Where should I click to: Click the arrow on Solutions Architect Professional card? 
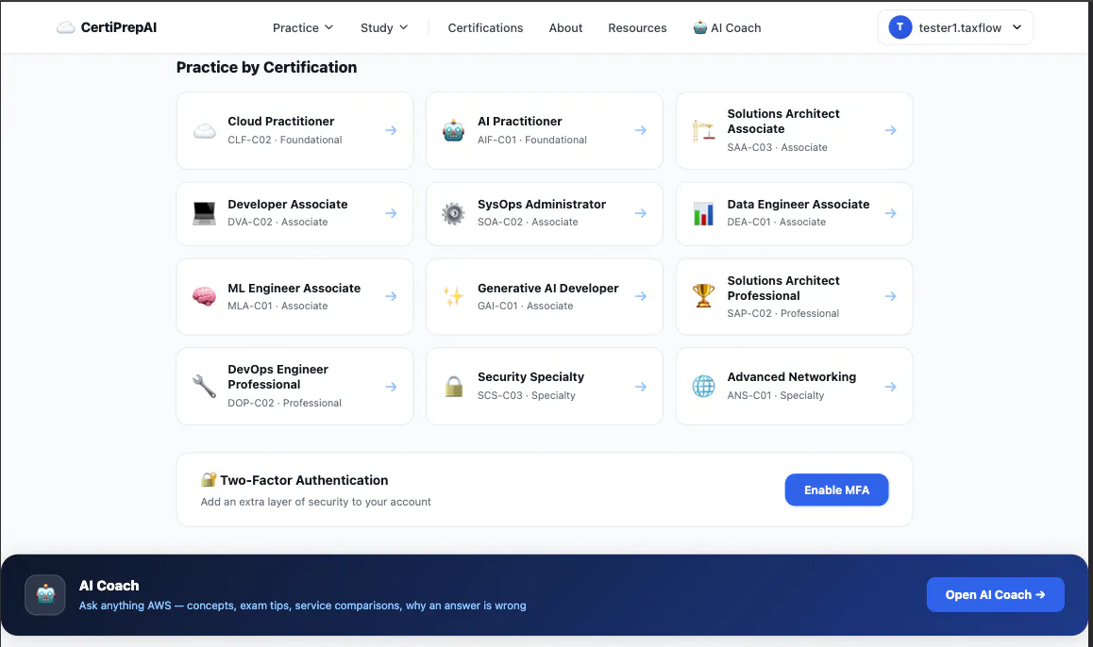(x=890, y=296)
